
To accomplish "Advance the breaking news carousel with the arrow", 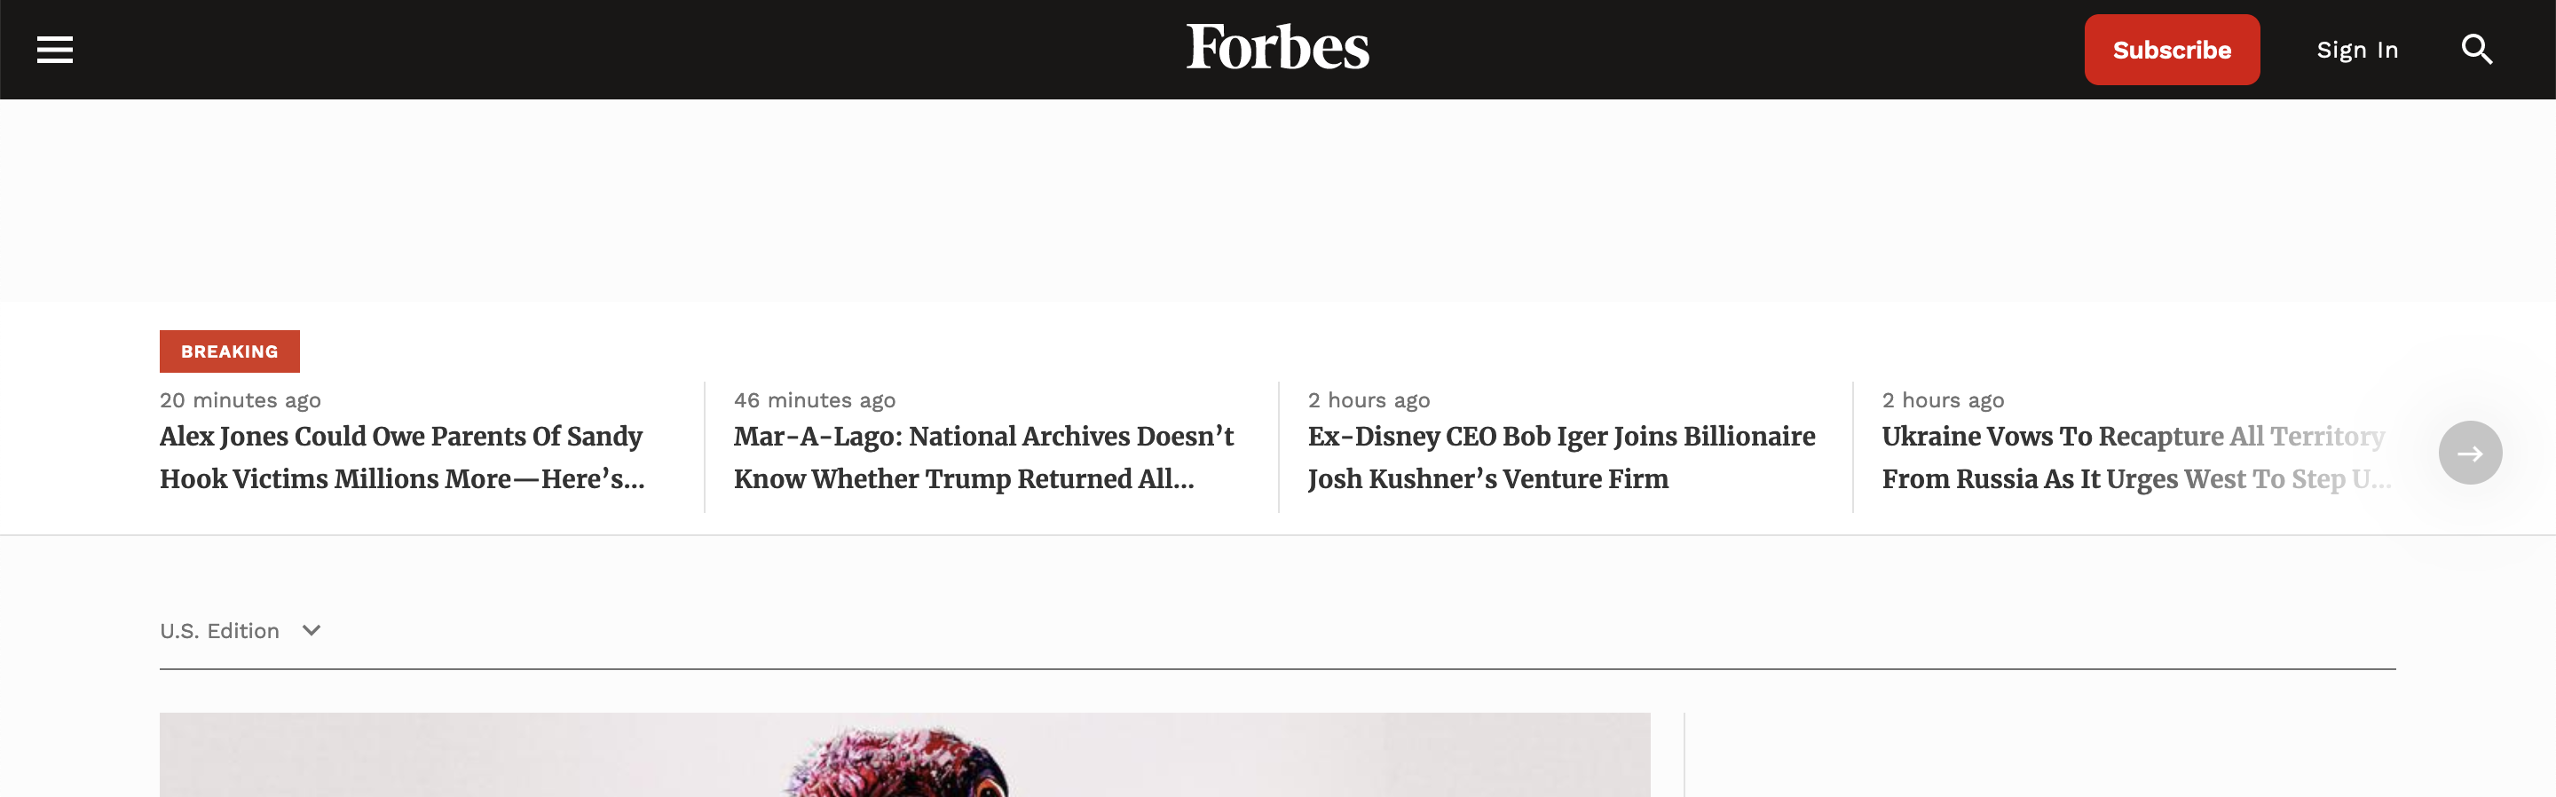I will 2472,452.
